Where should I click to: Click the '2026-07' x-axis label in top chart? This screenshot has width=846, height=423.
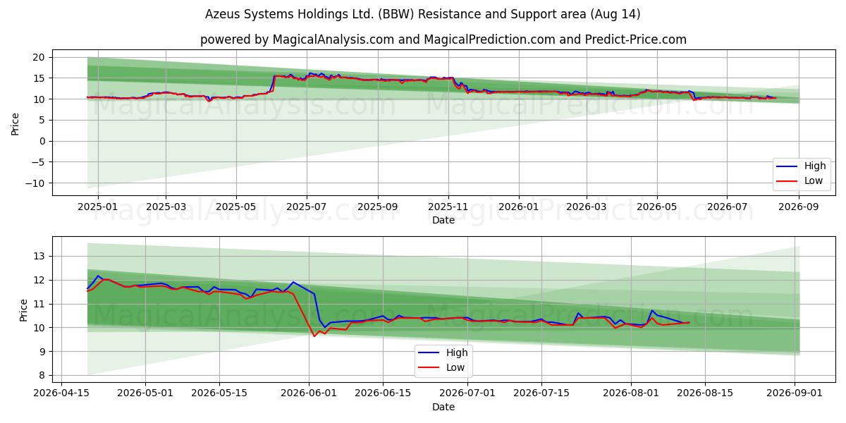coord(728,207)
